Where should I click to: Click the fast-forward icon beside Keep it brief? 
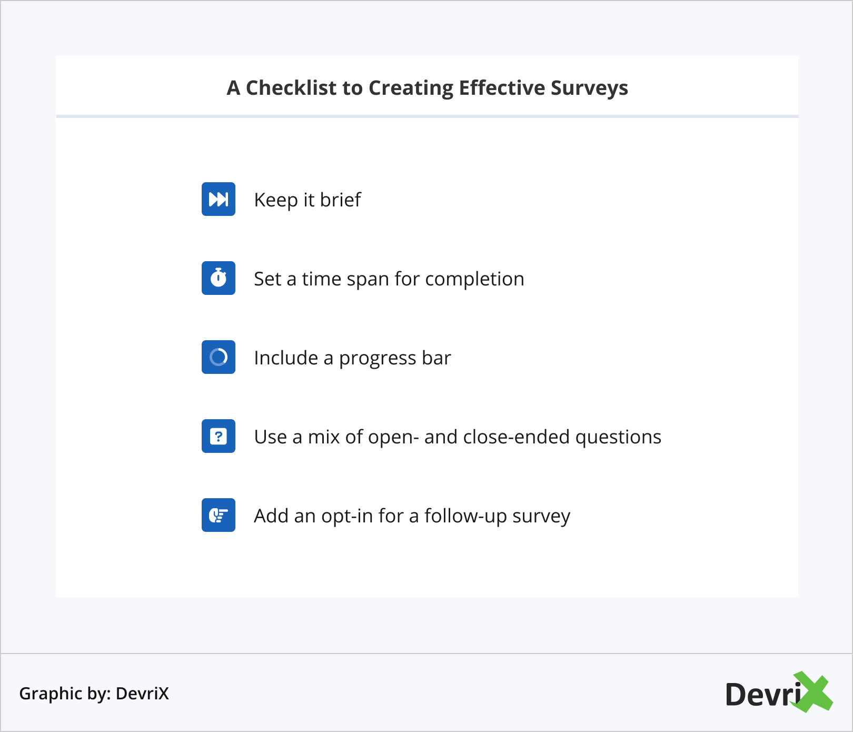click(219, 199)
